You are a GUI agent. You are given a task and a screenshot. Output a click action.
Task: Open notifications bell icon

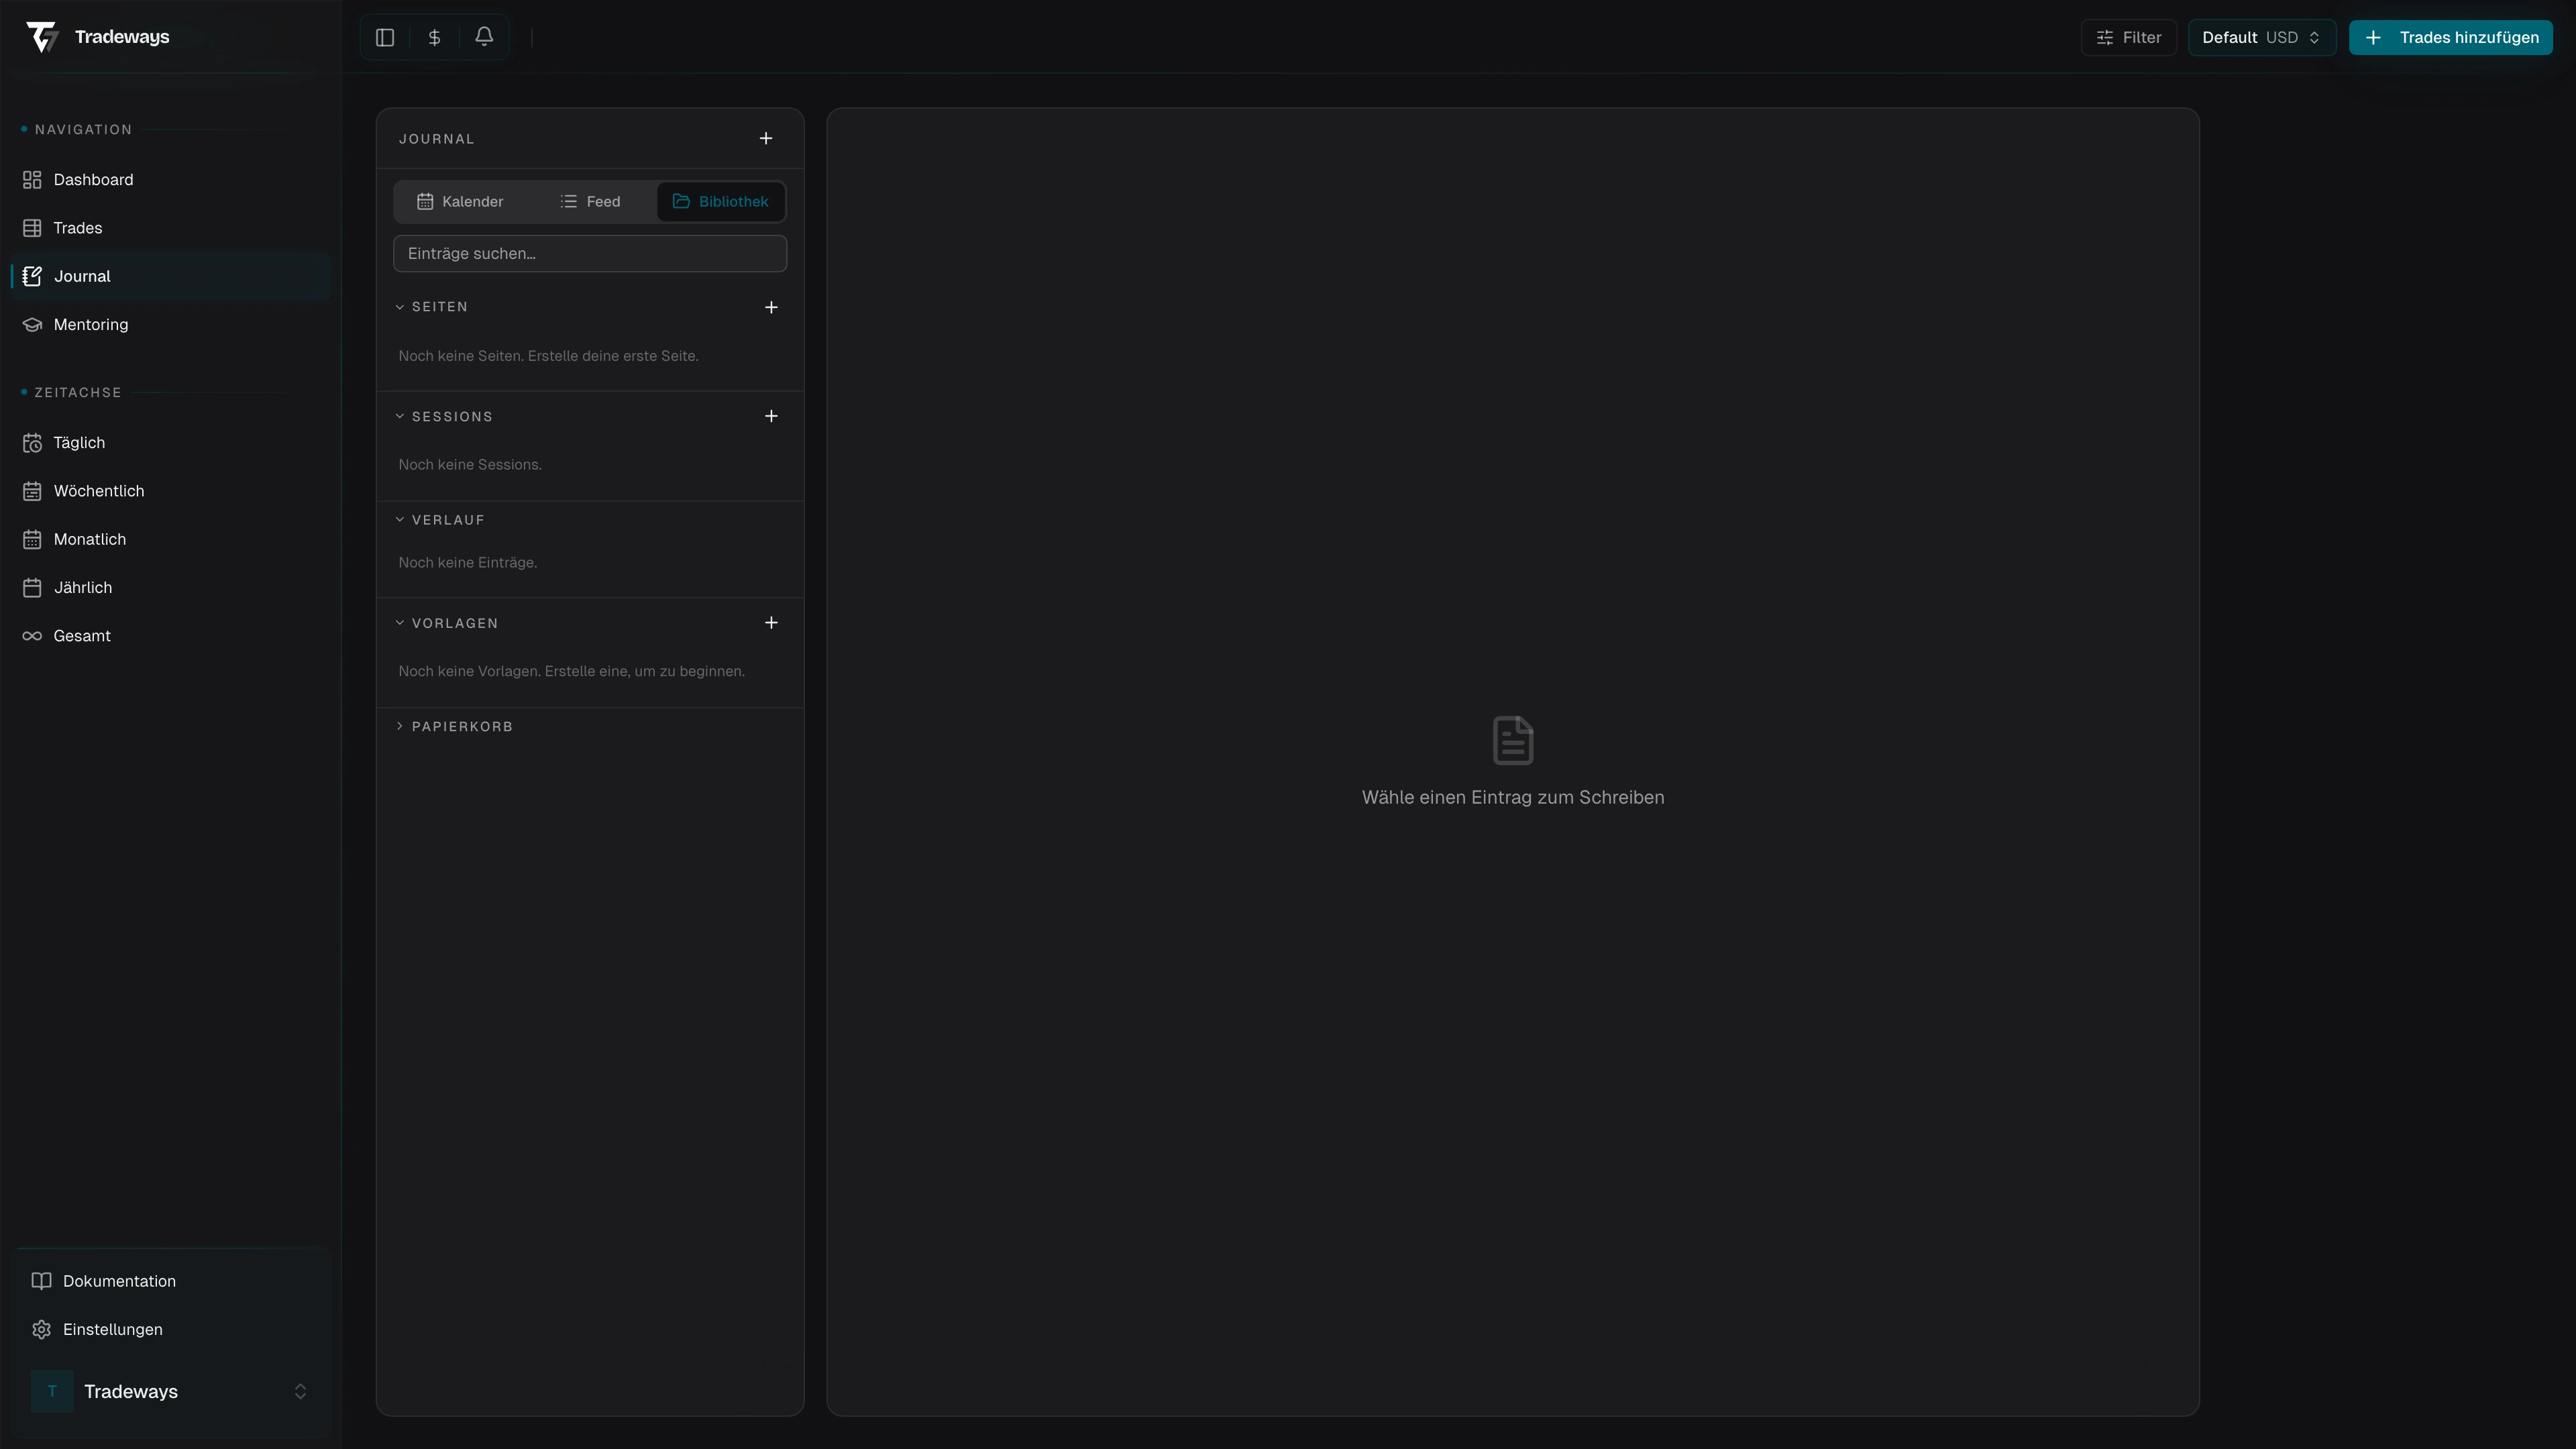click(x=484, y=37)
